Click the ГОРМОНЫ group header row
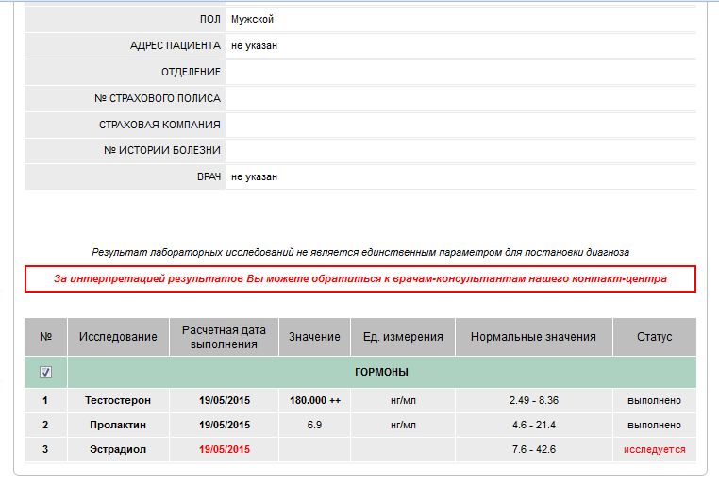Viewport: 719px width, 486px height. tap(381, 373)
